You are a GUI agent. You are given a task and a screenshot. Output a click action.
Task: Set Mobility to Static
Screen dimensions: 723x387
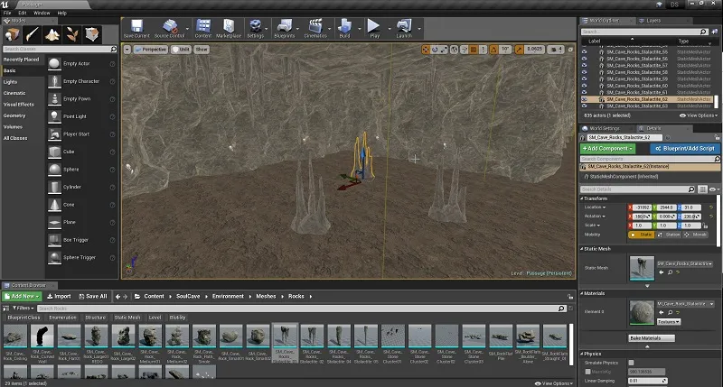pyautogui.click(x=642, y=235)
